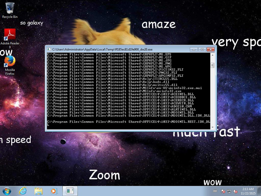Screen dimensions: 261x196
Task: Click the muted volume speaker icon
Action: 236,191
